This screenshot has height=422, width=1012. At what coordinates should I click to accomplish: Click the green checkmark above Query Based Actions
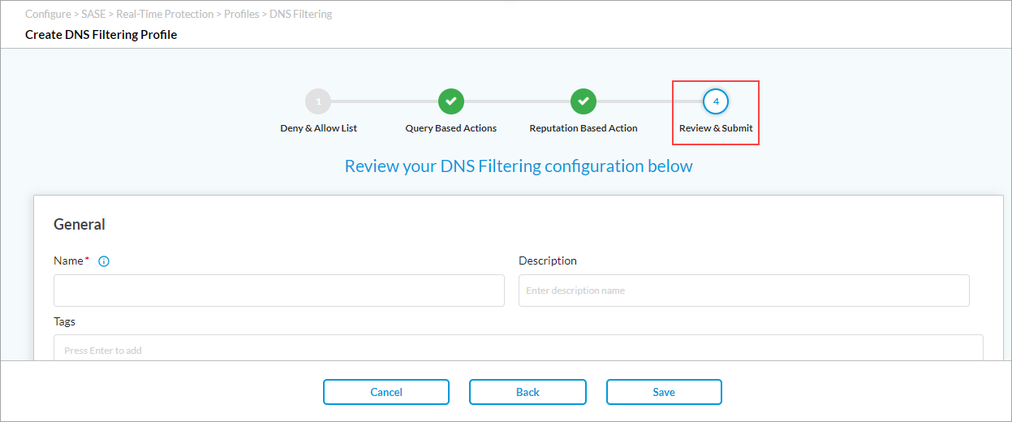451,101
